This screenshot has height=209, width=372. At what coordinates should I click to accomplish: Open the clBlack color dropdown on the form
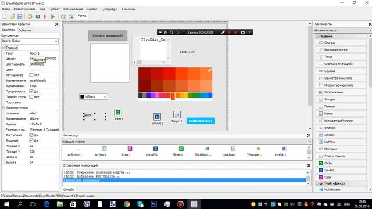(105, 97)
